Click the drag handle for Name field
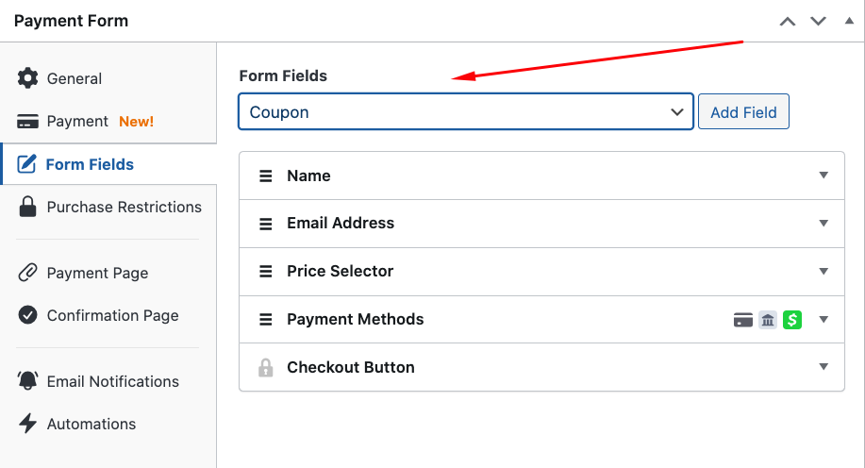The width and height of the screenshot is (865, 468). point(266,175)
